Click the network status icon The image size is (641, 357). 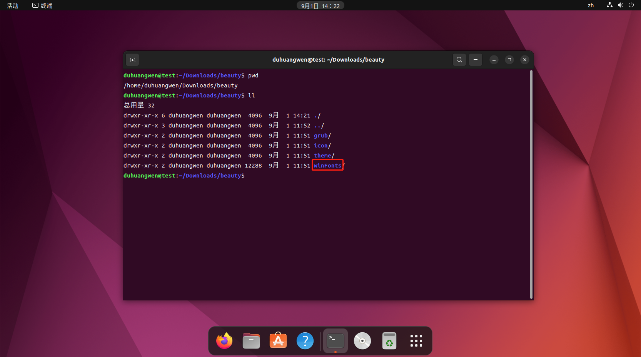(x=609, y=5)
